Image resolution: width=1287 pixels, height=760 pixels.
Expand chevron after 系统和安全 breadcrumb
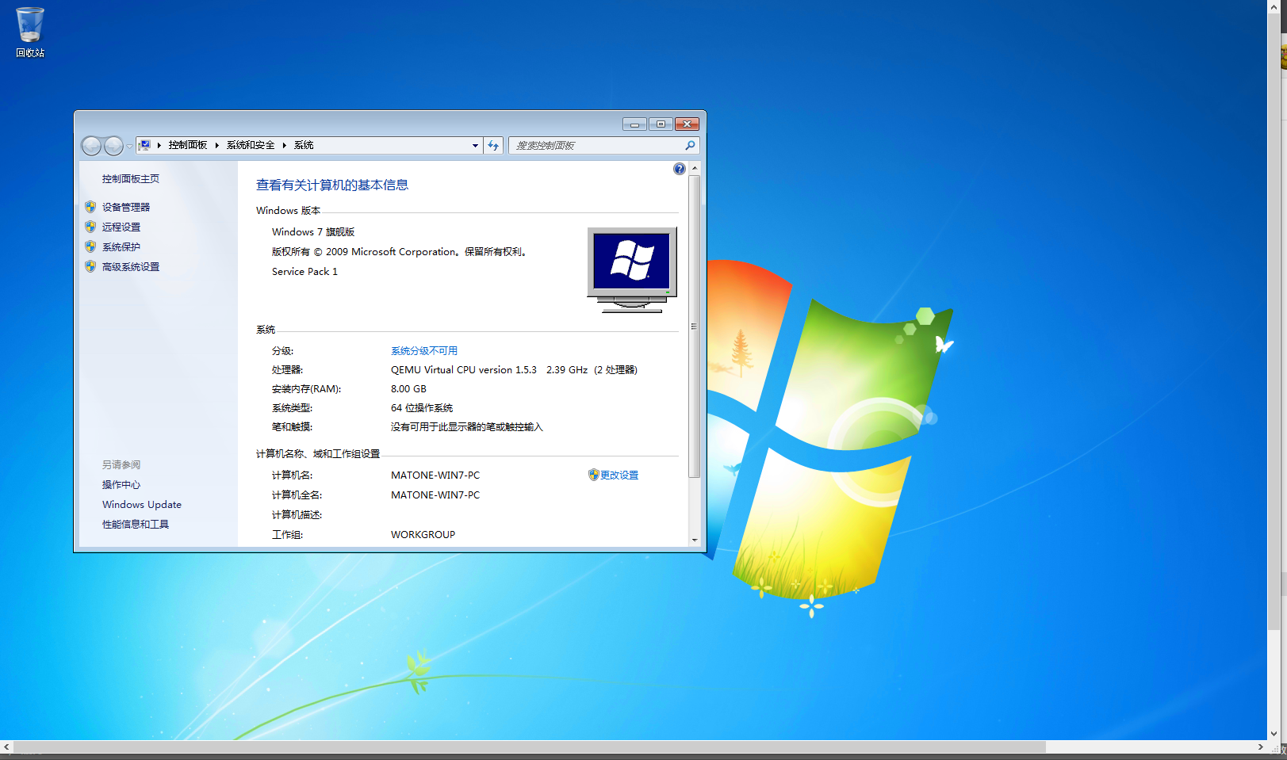pos(284,145)
